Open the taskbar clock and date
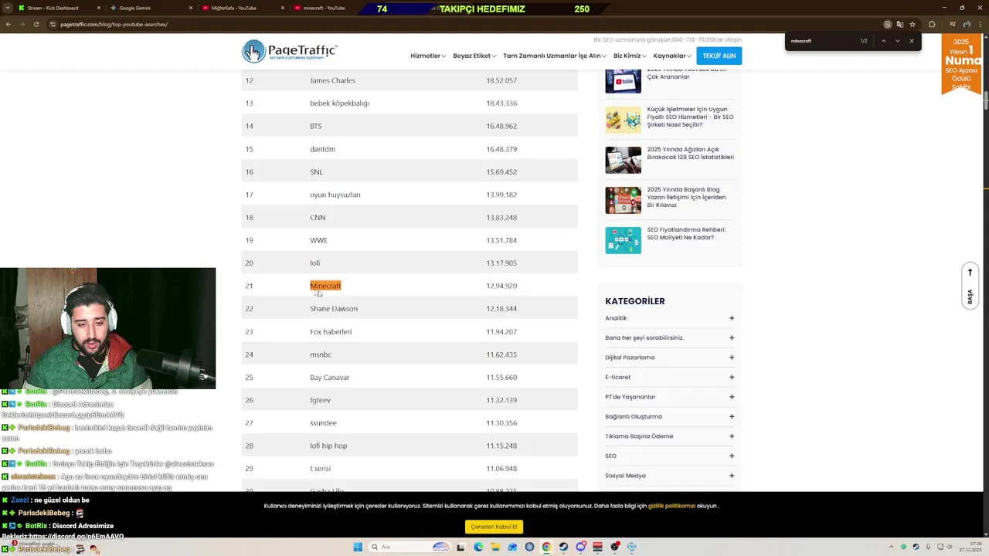Viewport: 989px width, 556px height. point(970,547)
